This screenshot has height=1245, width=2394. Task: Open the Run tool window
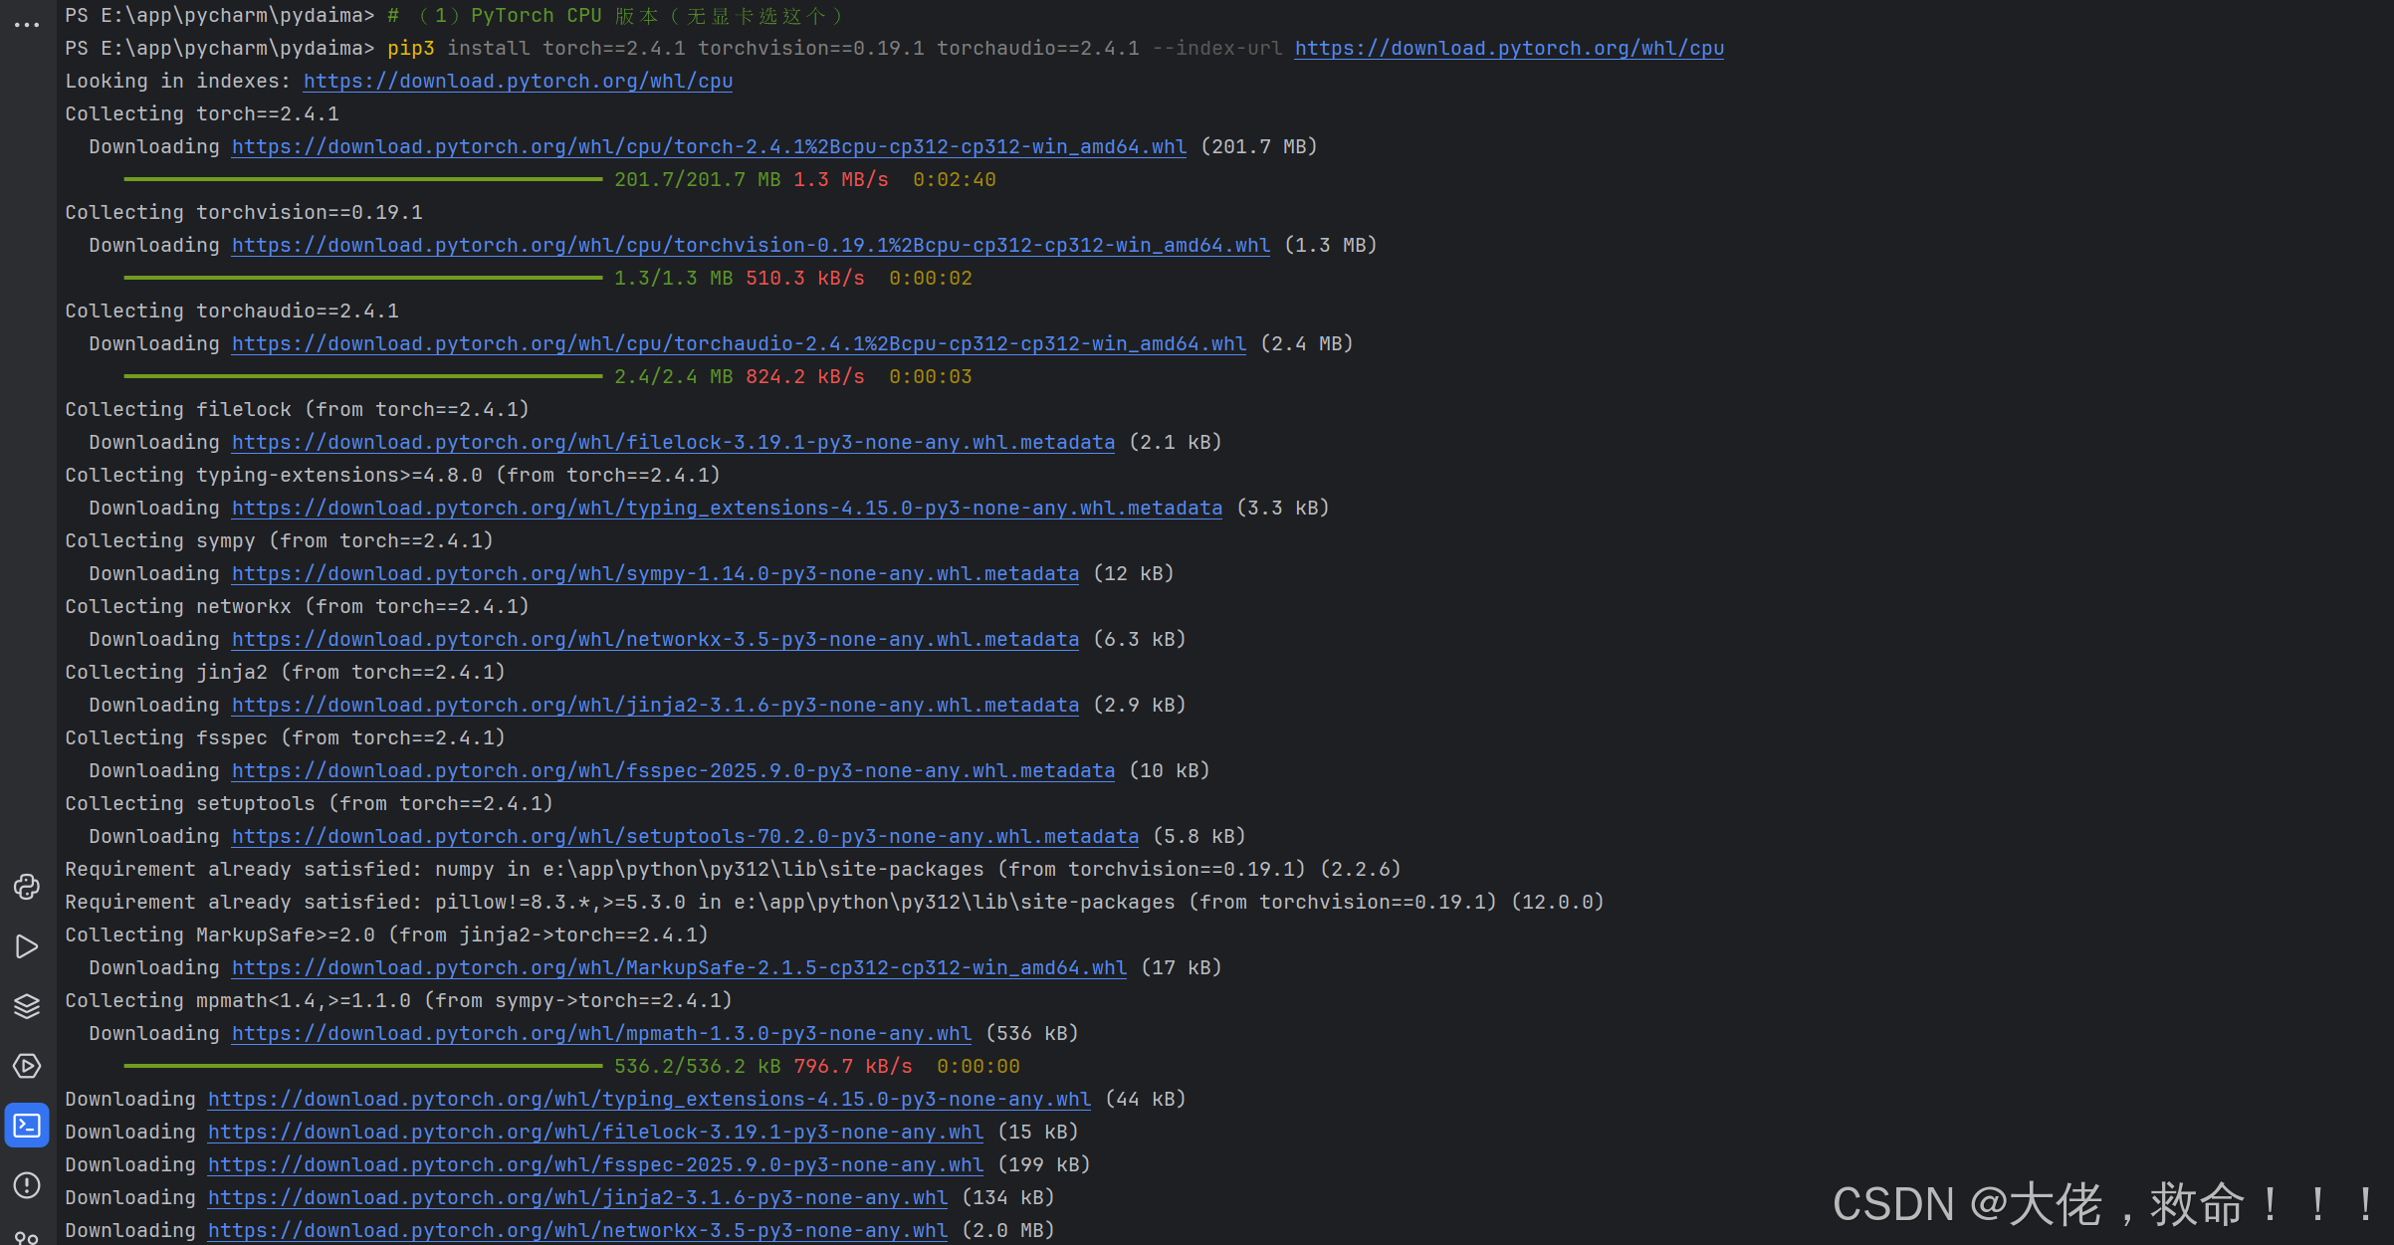tap(27, 946)
